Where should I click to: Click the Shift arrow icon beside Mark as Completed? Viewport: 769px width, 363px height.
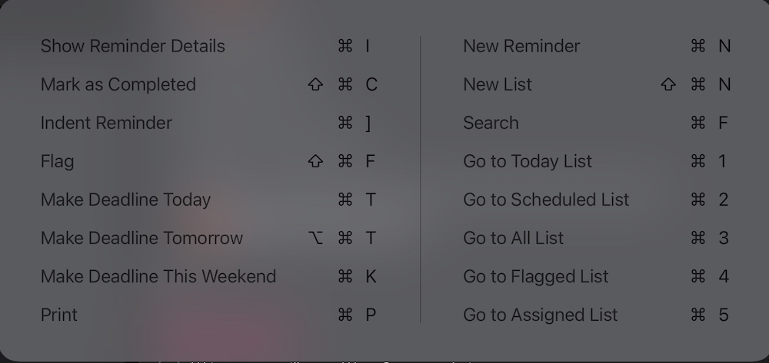(x=315, y=84)
